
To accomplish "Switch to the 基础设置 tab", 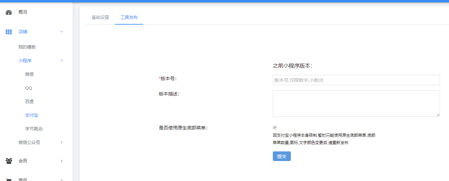I will pyautogui.click(x=100, y=17).
